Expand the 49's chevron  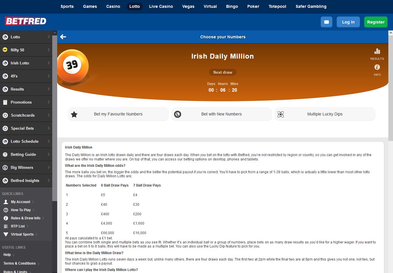point(48,76)
